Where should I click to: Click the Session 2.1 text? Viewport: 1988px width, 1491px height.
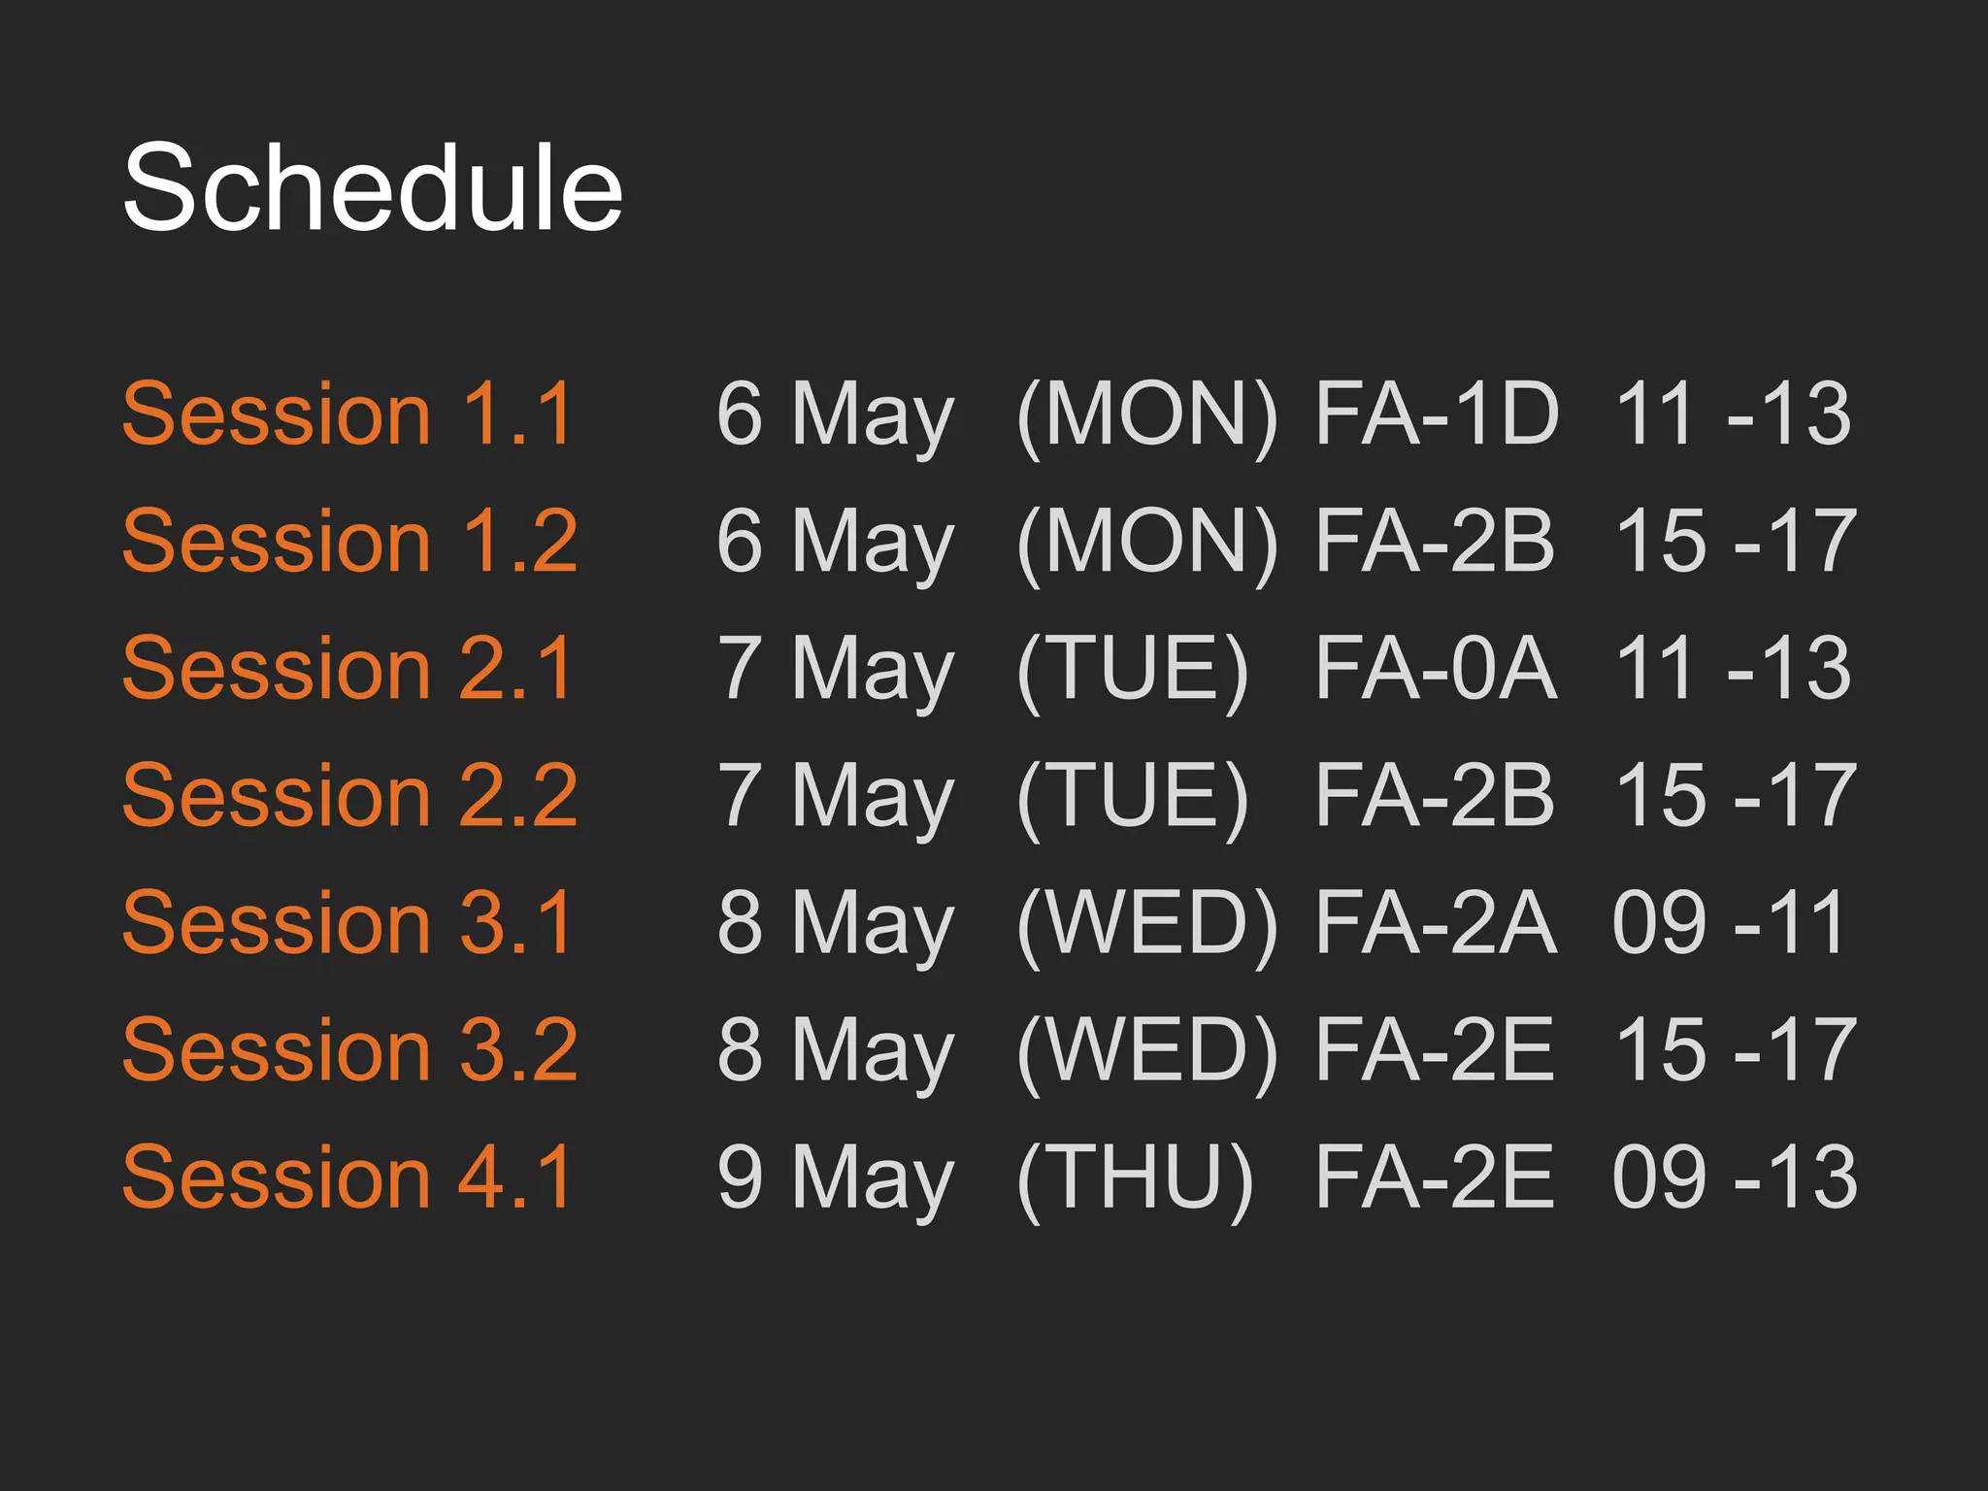pyautogui.click(x=349, y=668)
